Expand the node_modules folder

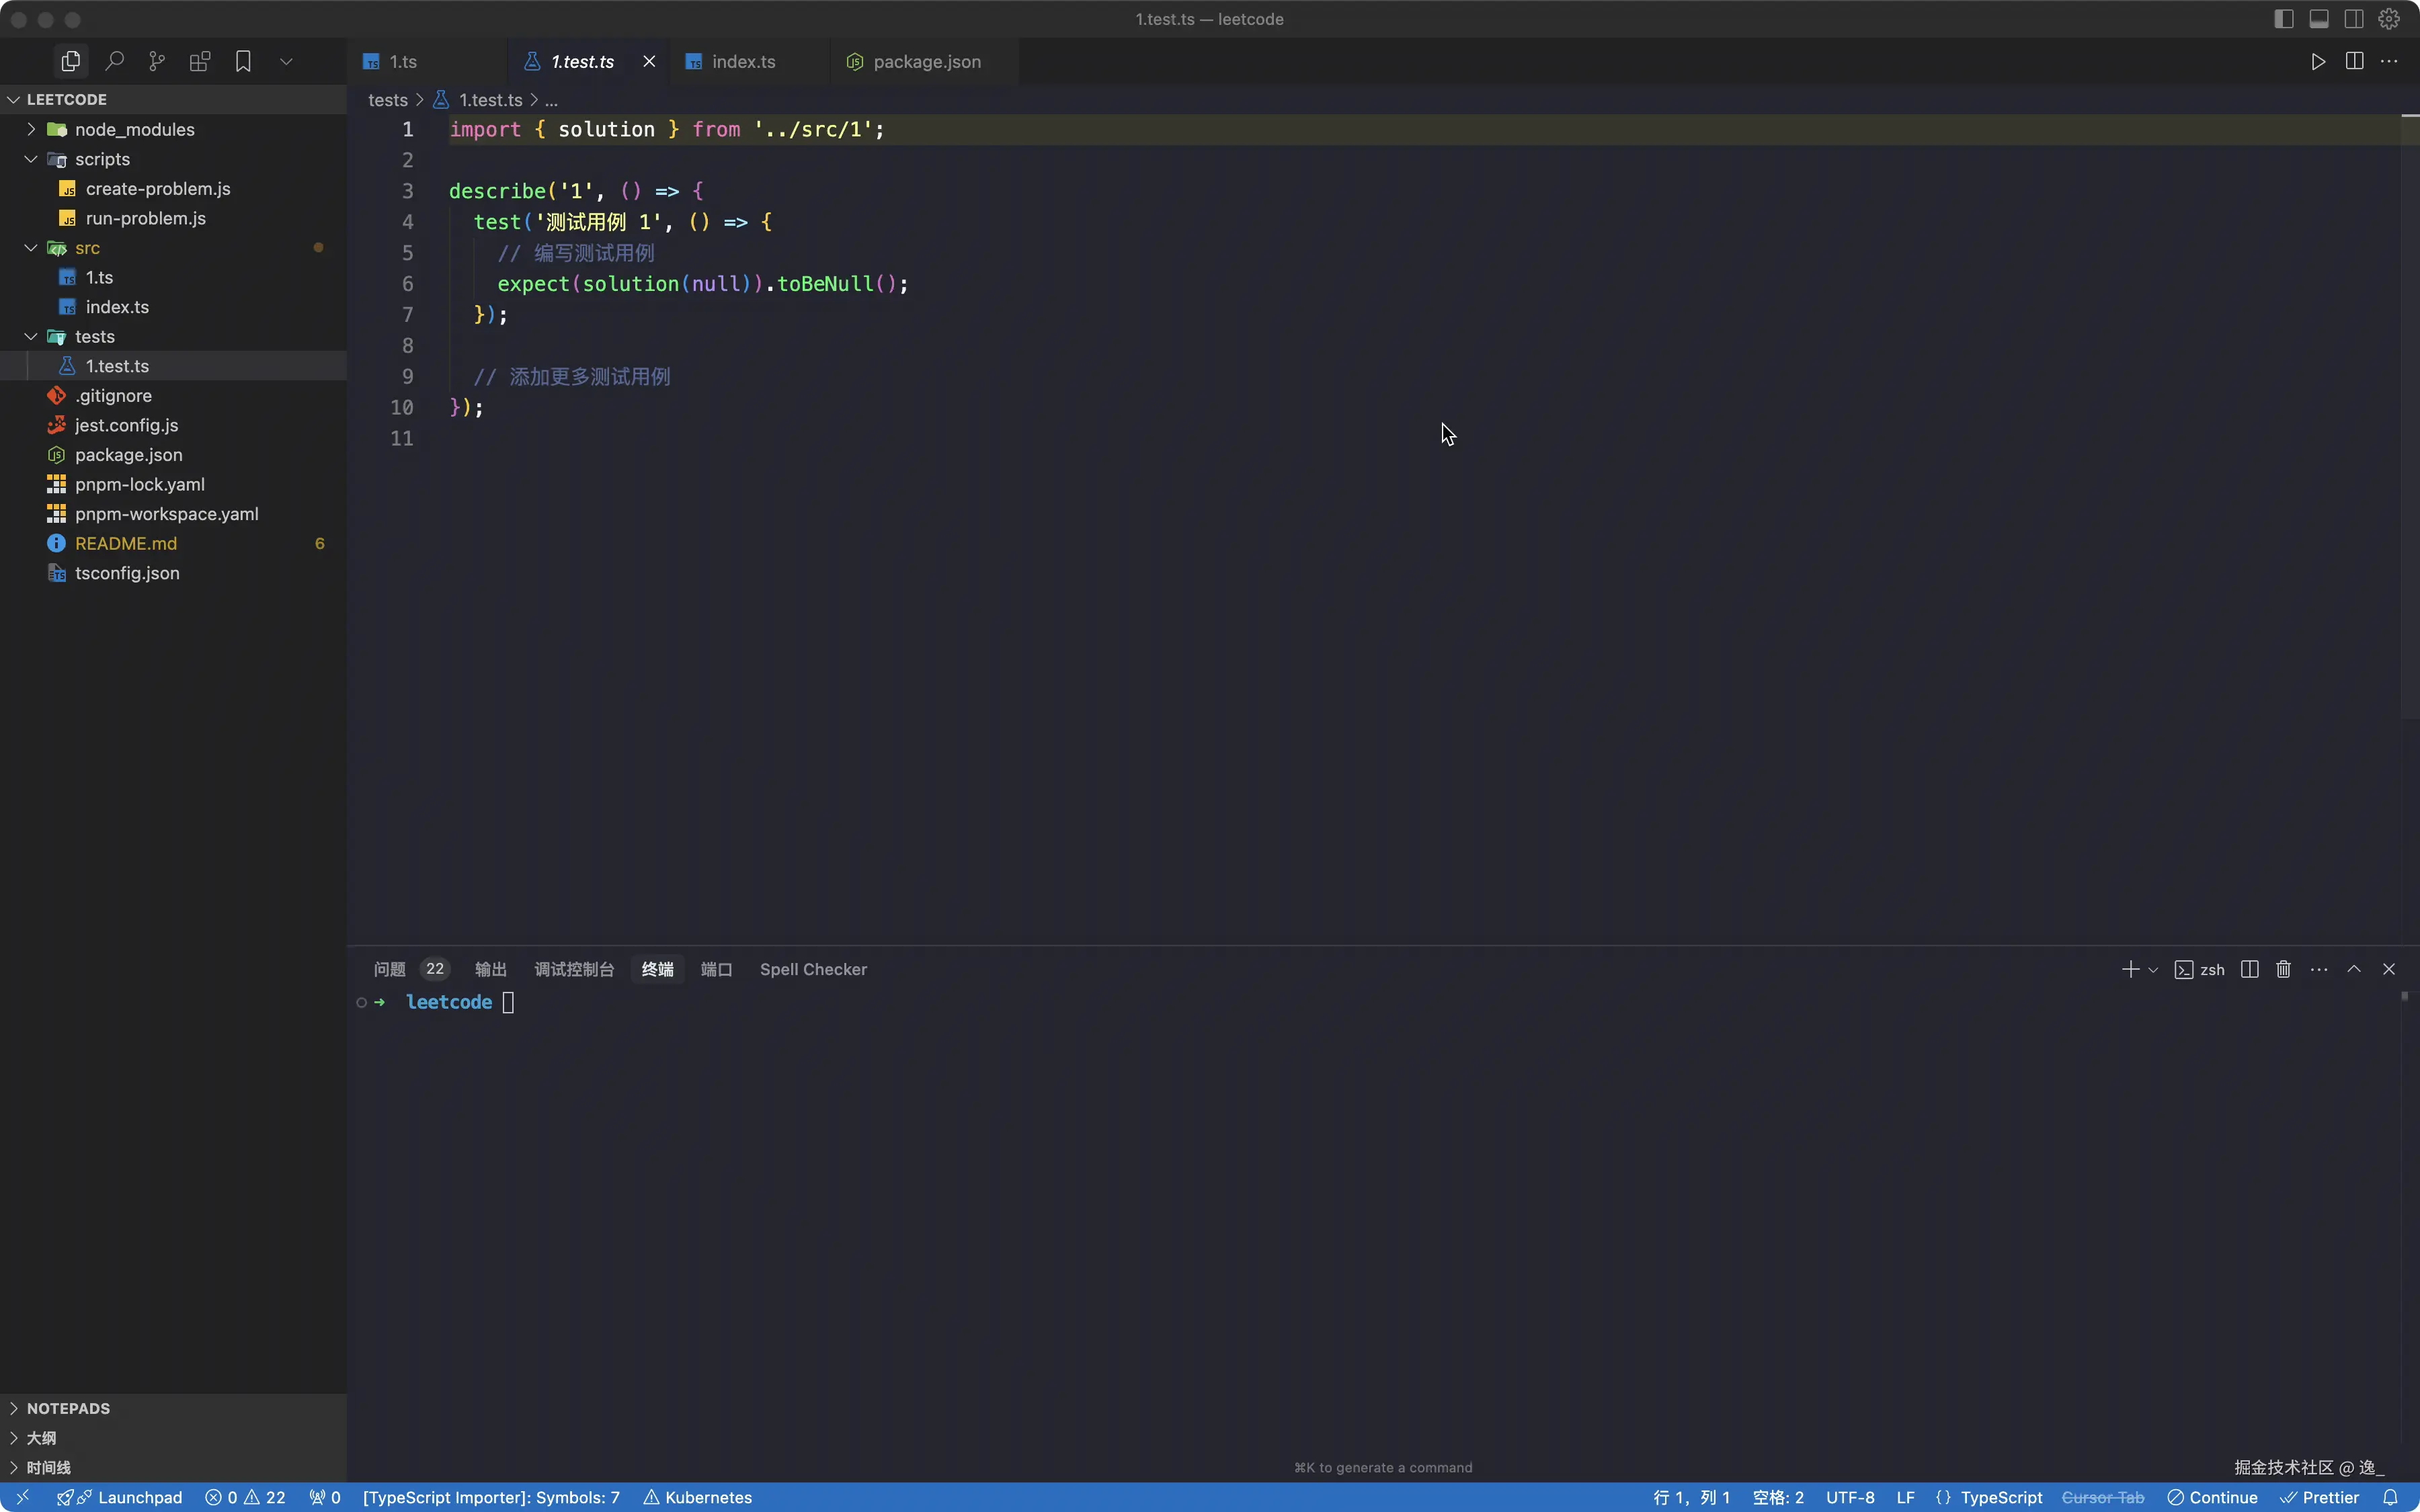coord(134,130)
